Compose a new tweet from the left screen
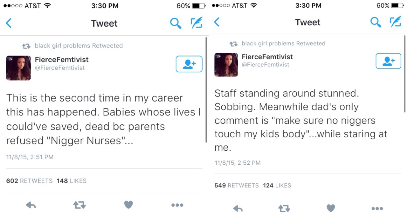 tap(196, 23)
